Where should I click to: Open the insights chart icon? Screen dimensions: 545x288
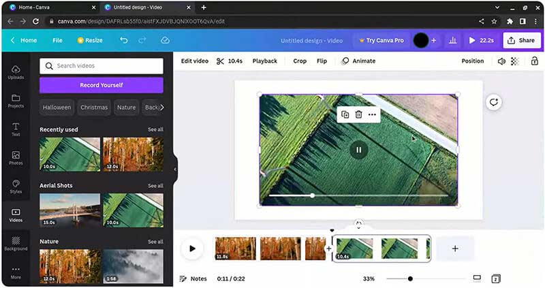pos(452,40)
